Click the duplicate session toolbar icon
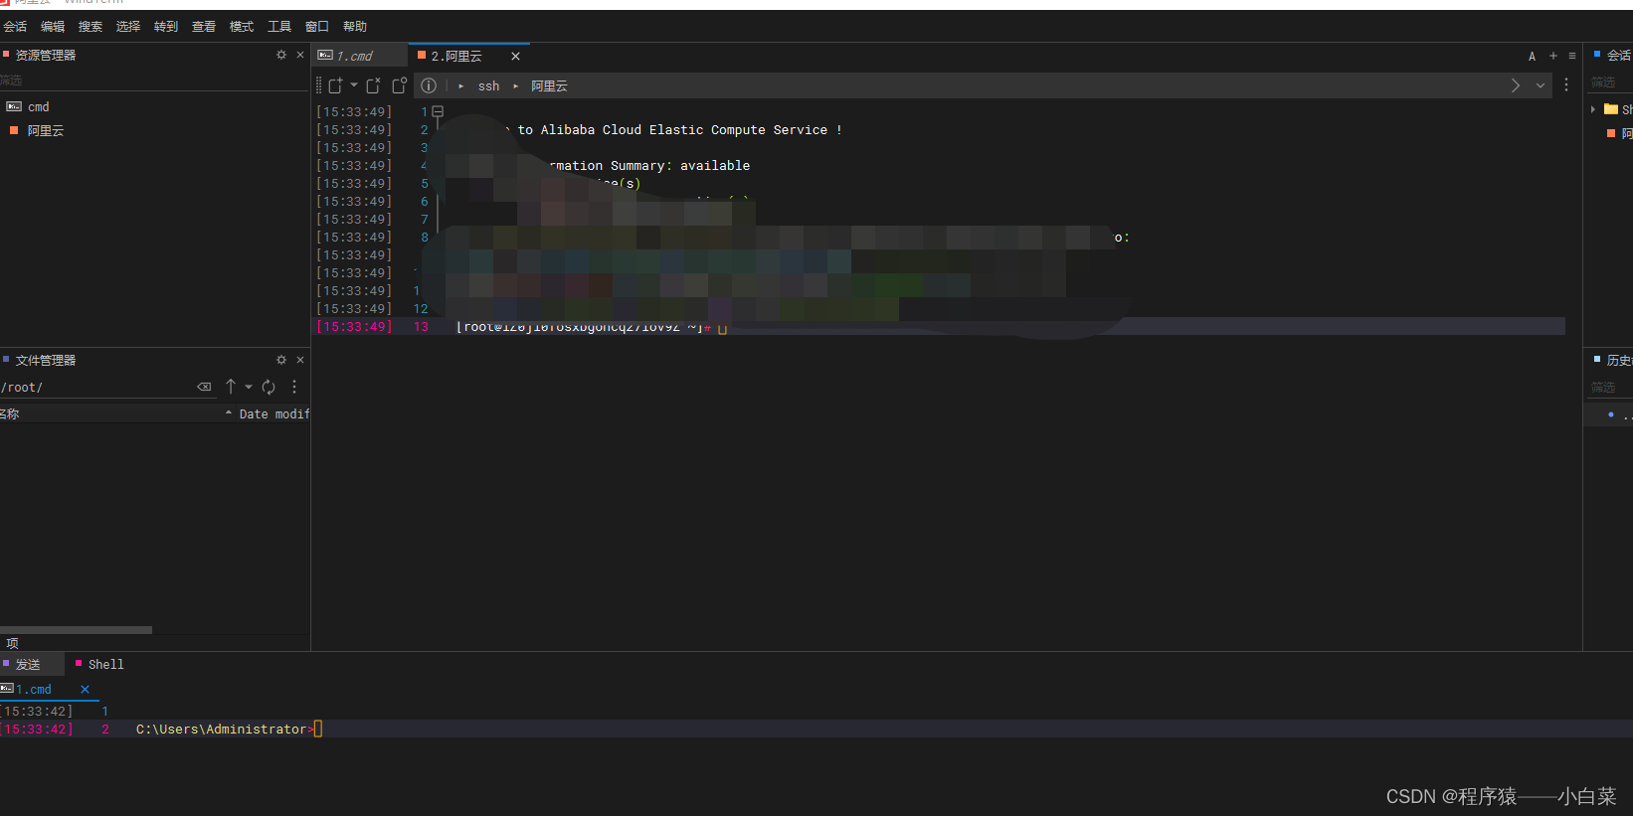The height and width of the screenshot is (816, 1633). click(x=399, y=85)
